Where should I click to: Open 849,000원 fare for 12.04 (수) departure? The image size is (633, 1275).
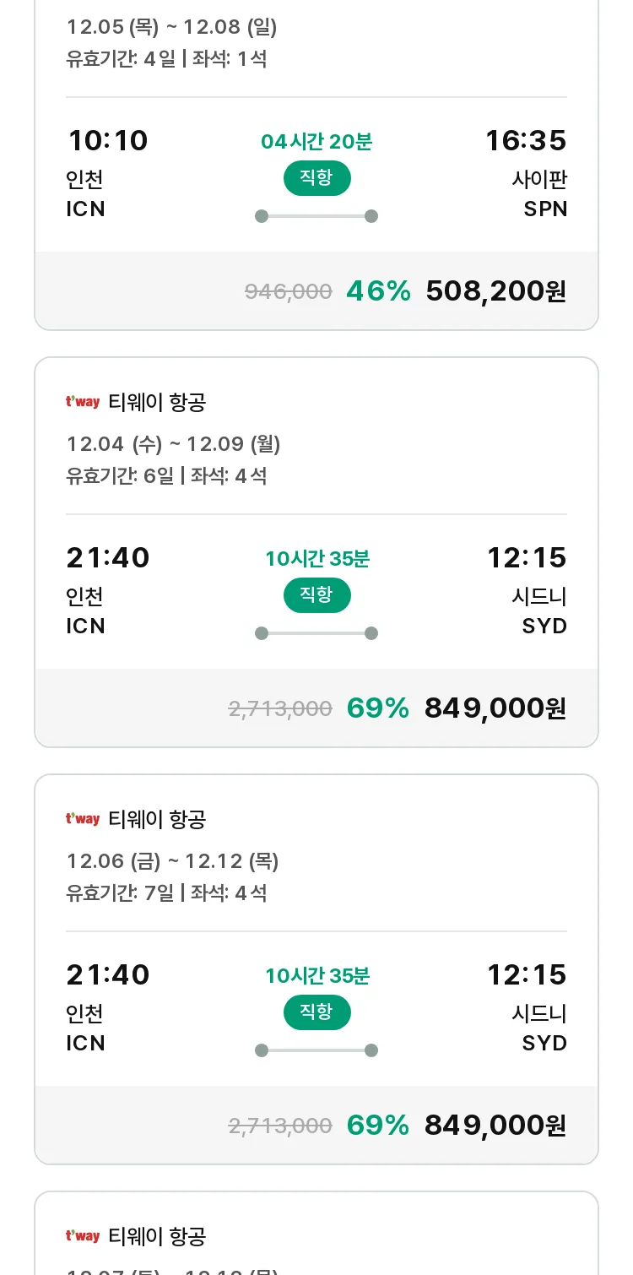tap(495, 708)
